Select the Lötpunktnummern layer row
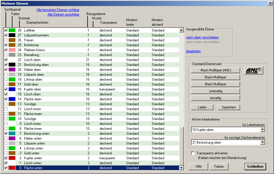 tap(91, 35)
